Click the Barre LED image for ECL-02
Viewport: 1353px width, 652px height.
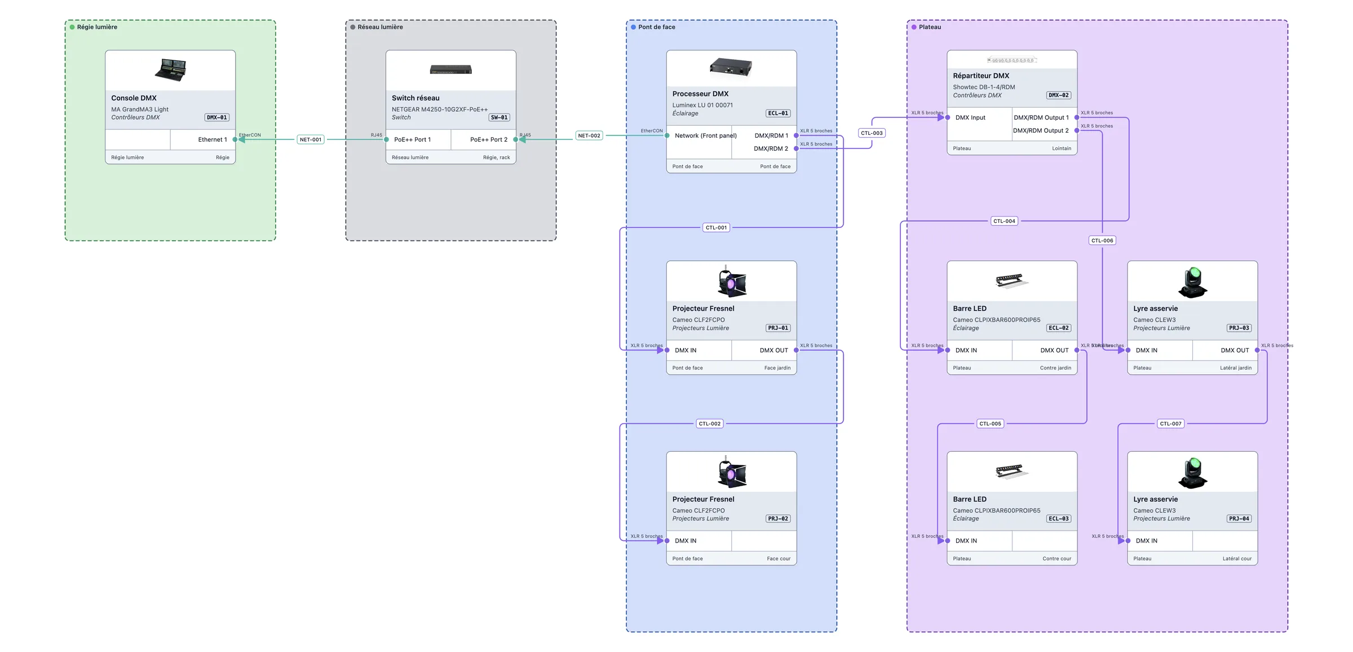pyautogui.click(x=1012, y=280)
